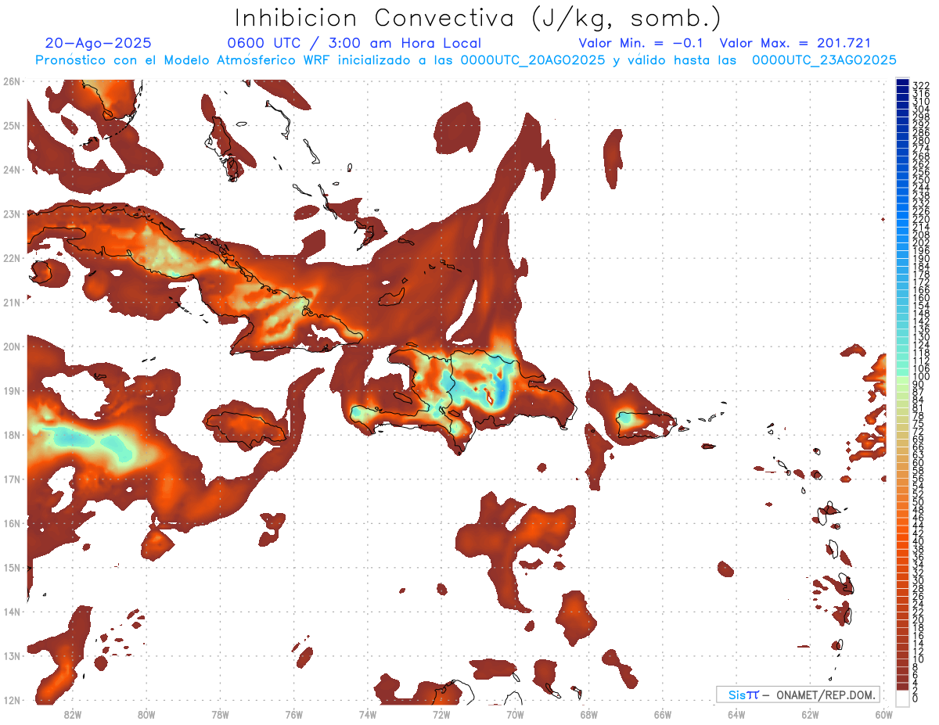This screenshot has width=939, height=725.
Task: Click the '62W' longitude label
Action: (810, 714)
